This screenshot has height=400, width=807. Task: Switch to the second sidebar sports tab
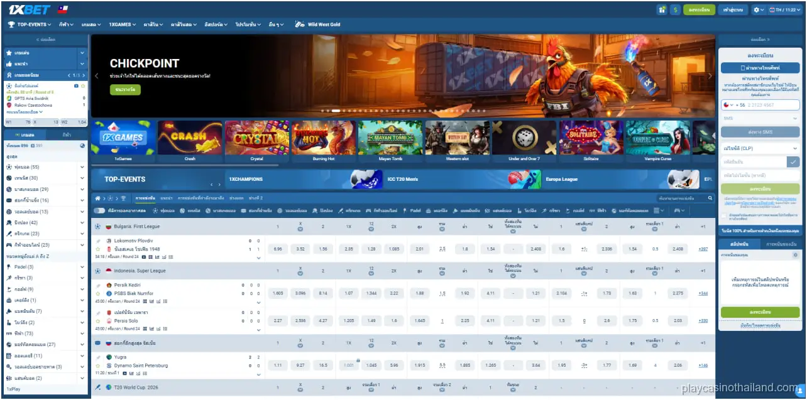[67, 135]
